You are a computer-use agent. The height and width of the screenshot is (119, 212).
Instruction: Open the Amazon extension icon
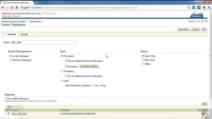pyautogui.click(x=204, y=8)
